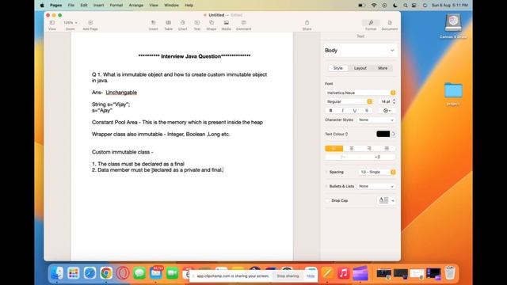Align text center
The image size is (507, 285).
[x=352, y=148]
